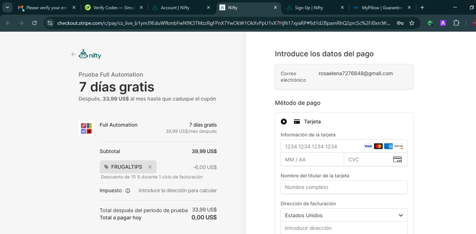Close the MyPillow tab

(x=409, y=8)
